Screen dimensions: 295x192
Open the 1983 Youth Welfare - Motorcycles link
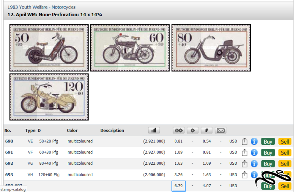(x=41, y=7)
